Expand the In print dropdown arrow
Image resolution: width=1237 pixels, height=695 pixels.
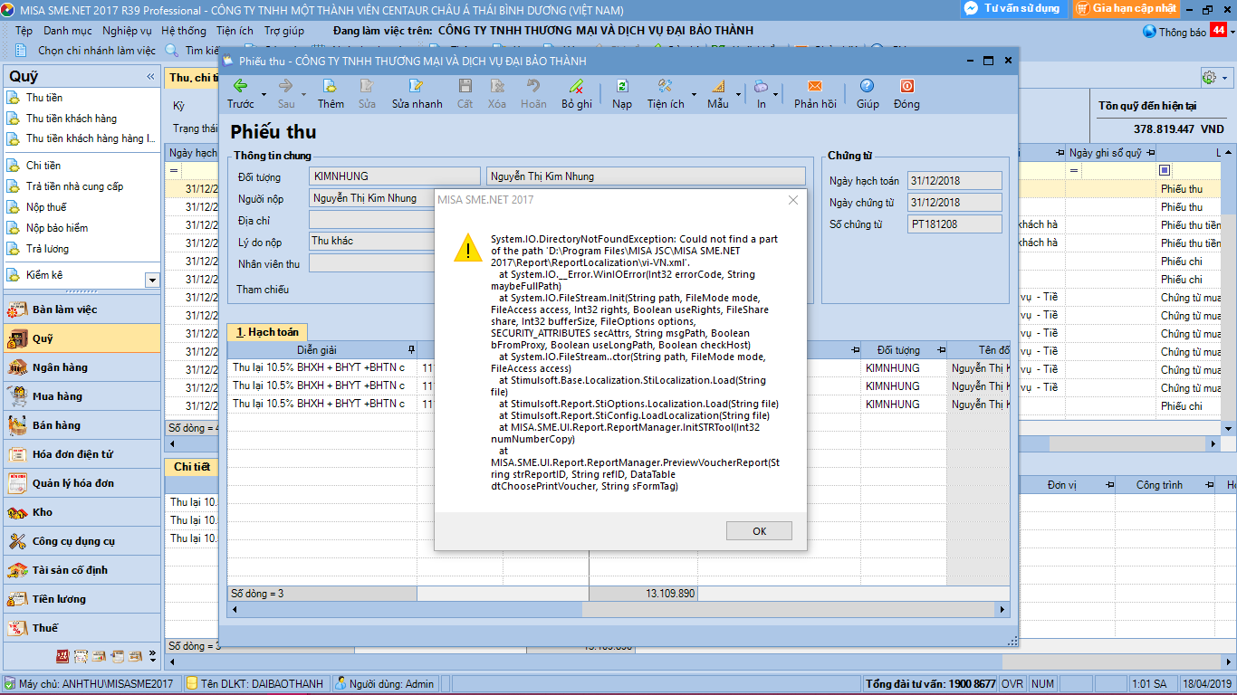pos(777,94)
